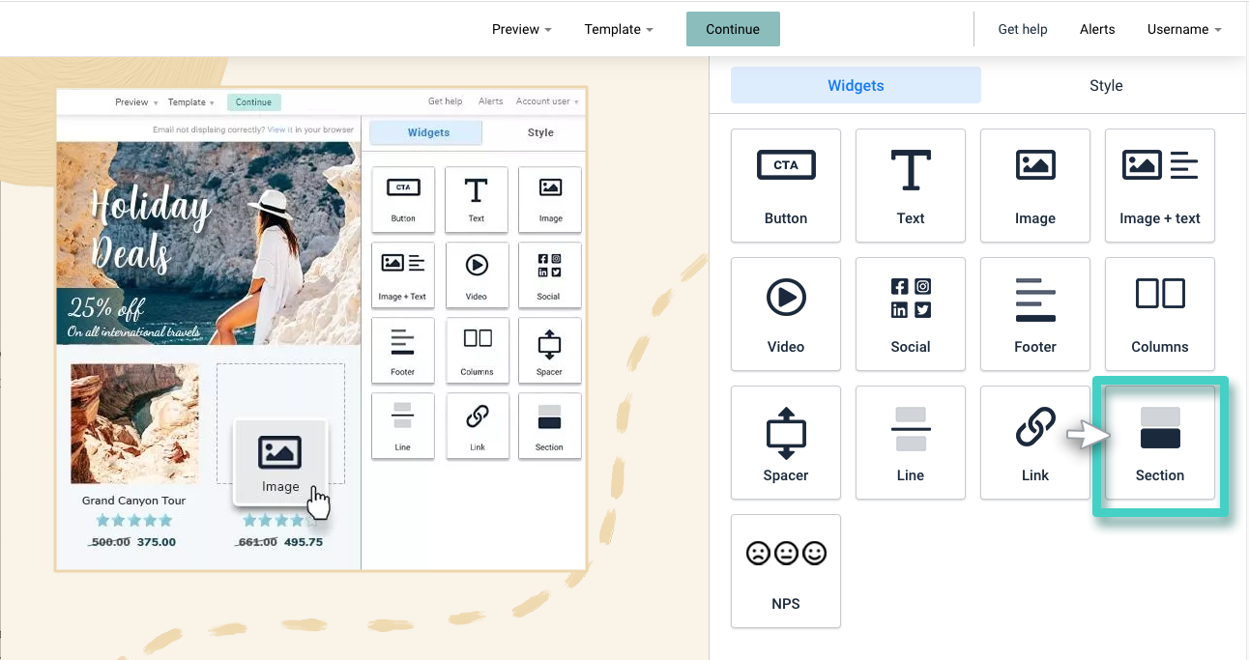Click the Continue button in the top bar

tap(733, 29)
